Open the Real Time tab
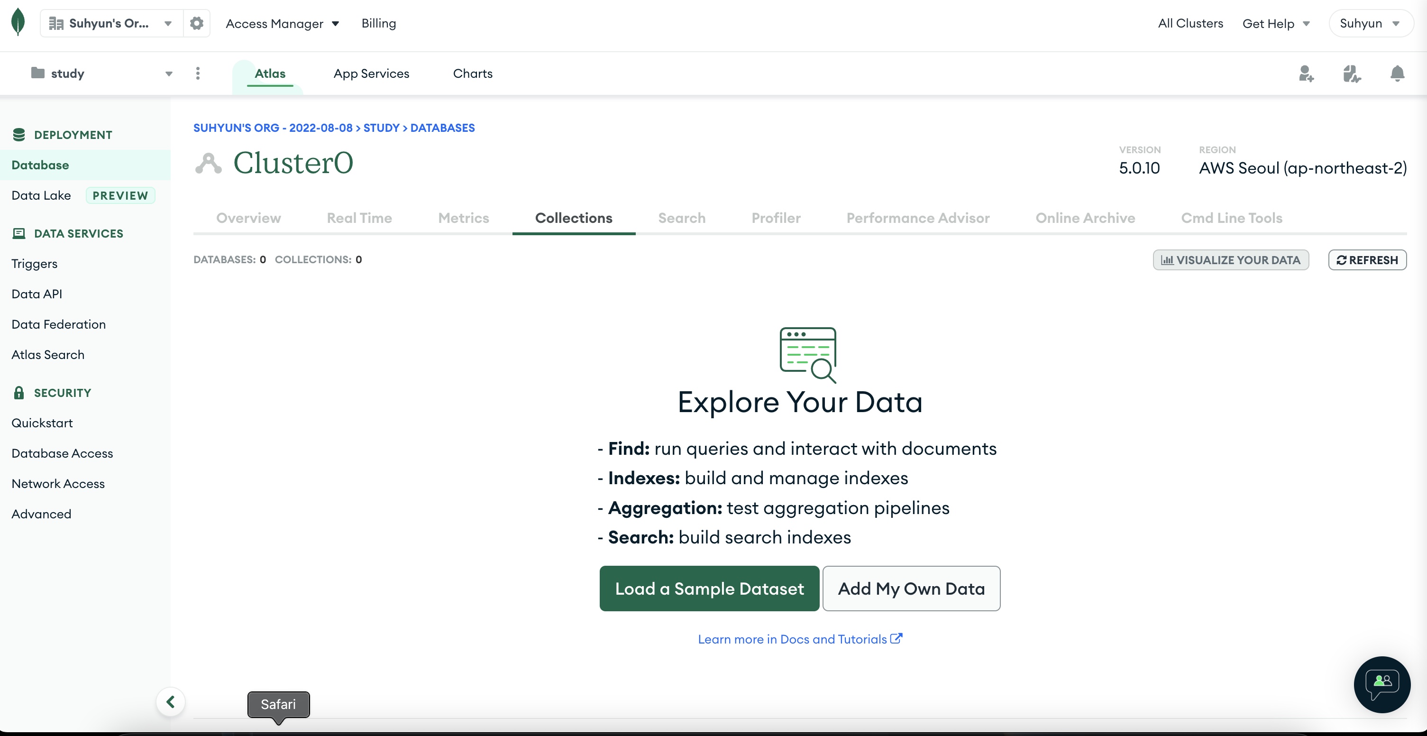The height and width of the screenshot is (736, 1427). pos(359,218)
